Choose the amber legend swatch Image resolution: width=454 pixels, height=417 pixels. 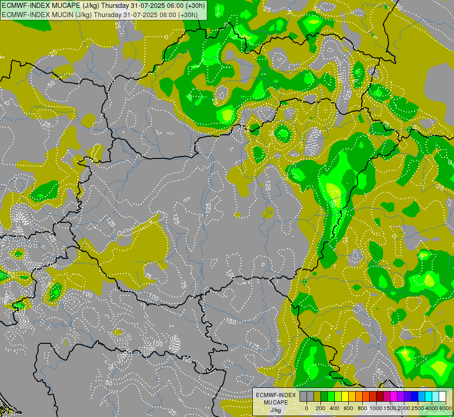[x=352, y=396]
